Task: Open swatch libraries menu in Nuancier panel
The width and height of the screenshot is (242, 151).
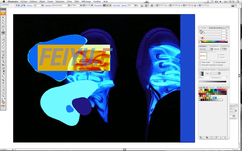Action: 201,137
